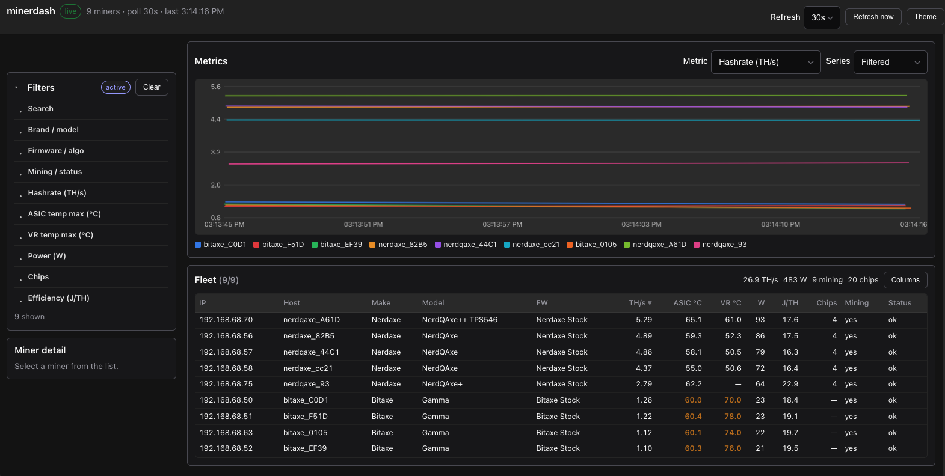This screenshot has width=945, height=476.
Task: Sort fleet table by TH/s column
Action: tap(640, 303)
